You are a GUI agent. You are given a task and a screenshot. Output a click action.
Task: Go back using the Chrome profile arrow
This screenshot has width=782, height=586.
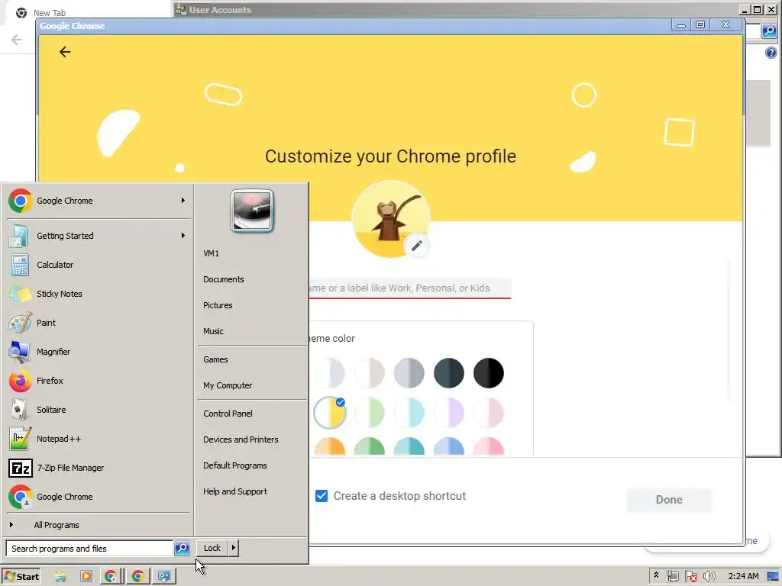65,52
